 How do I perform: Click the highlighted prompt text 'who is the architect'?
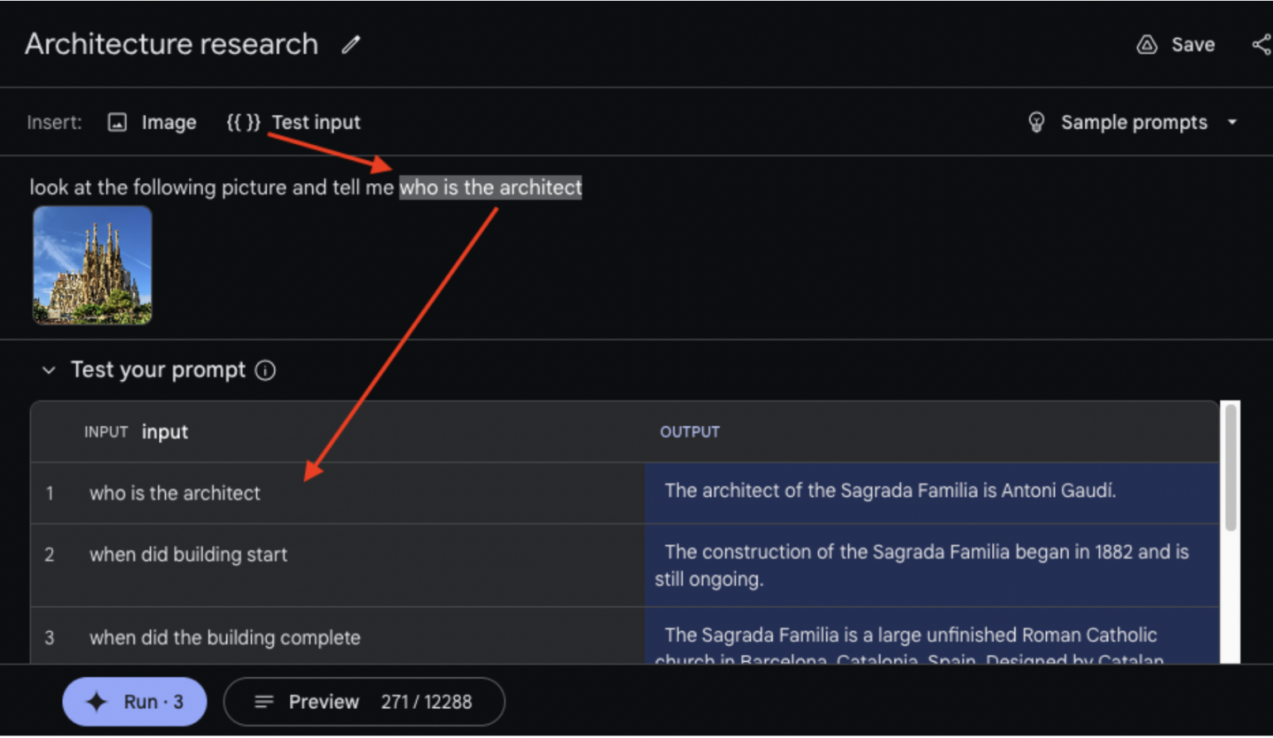click(x=491, y=188)
